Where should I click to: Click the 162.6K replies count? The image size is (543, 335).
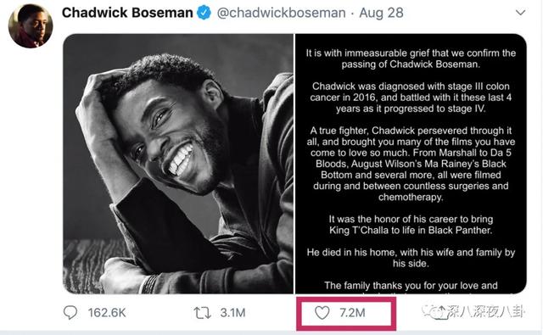pyautogui.click(x=107, y=313)
